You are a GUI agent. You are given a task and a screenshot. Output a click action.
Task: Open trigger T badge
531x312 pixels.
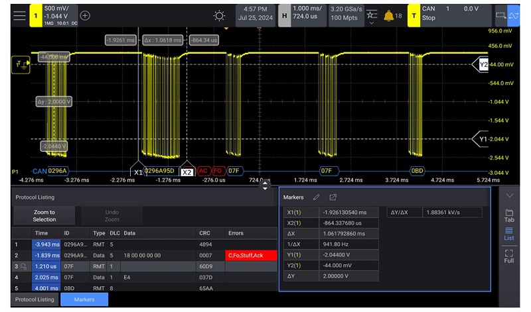(x=414, y=15)
